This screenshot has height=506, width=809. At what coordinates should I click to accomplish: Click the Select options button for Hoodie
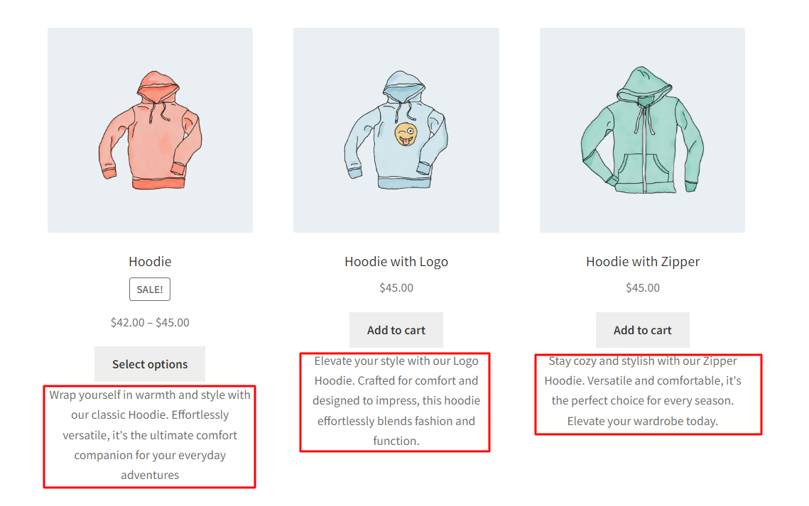tap(149, 364)
